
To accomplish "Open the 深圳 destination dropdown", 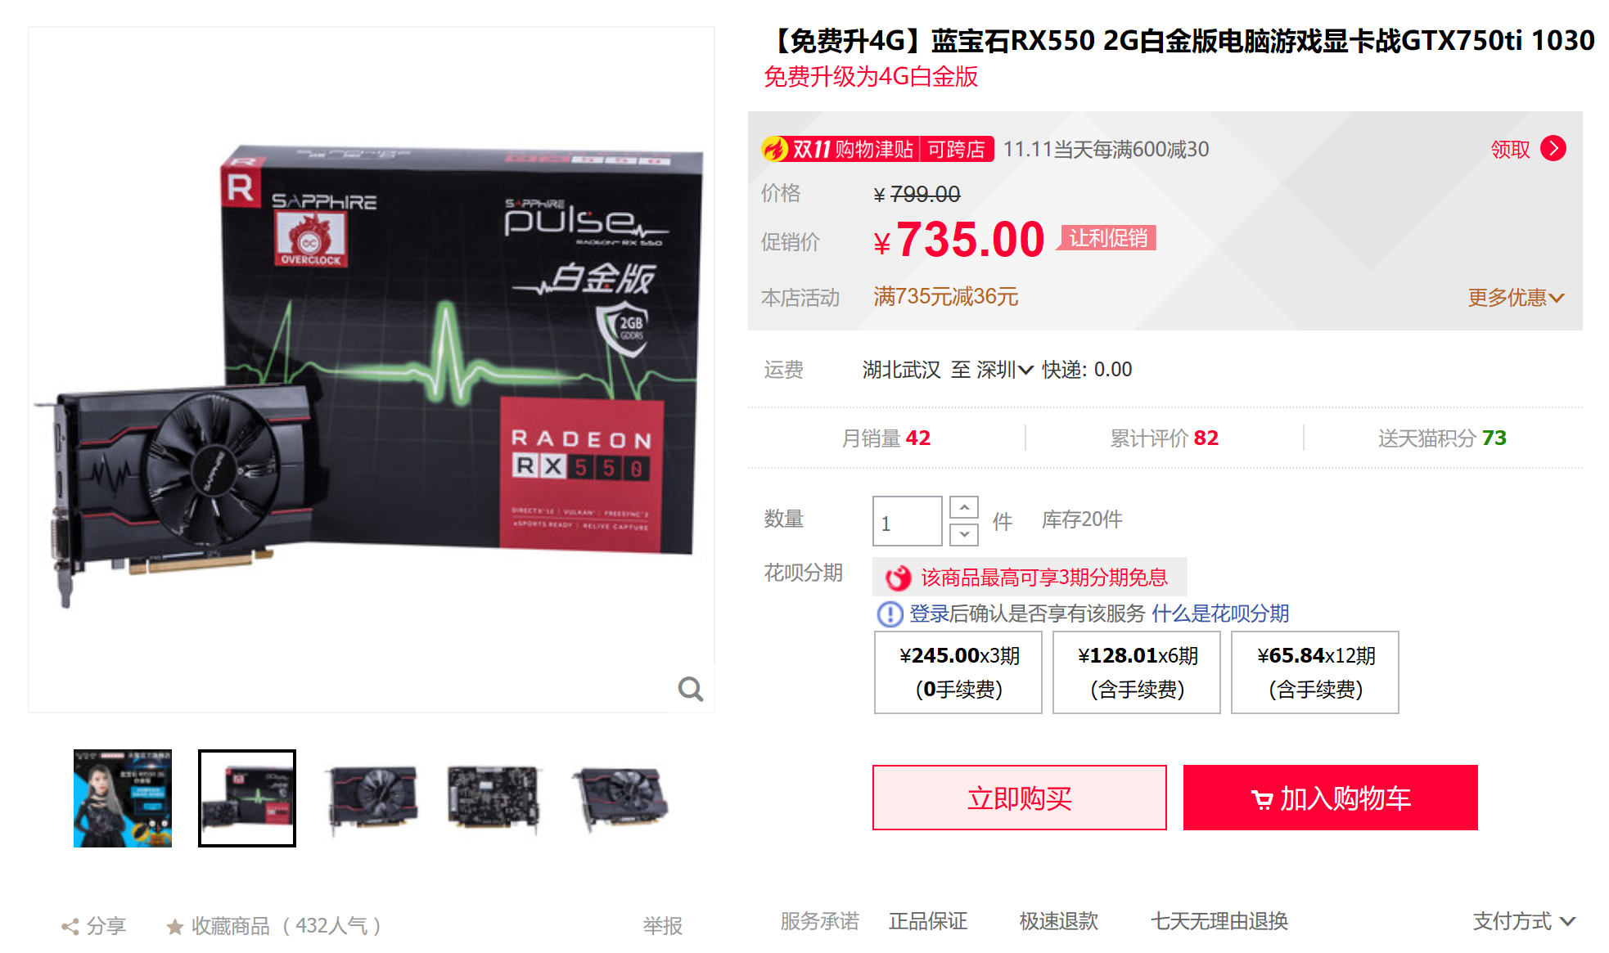I will (x=1005, y=370).
